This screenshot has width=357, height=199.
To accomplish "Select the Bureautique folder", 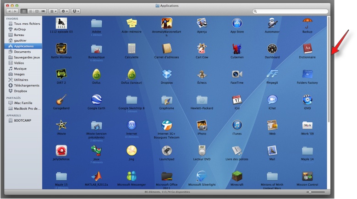I will pyautogui.click(x=96, y=48).
